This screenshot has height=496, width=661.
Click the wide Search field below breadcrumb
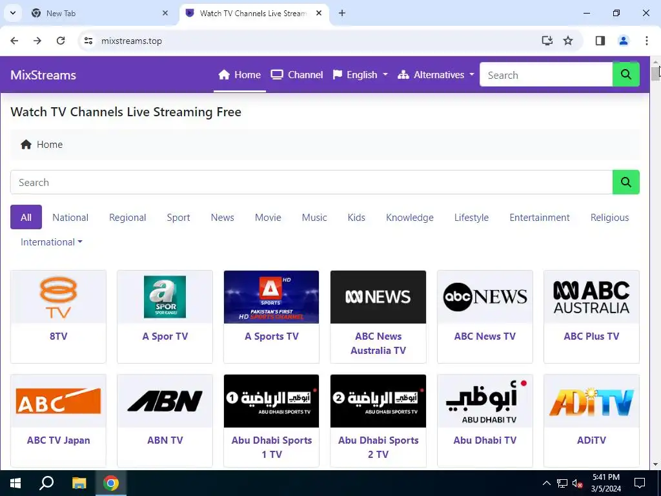pos(312,182)
